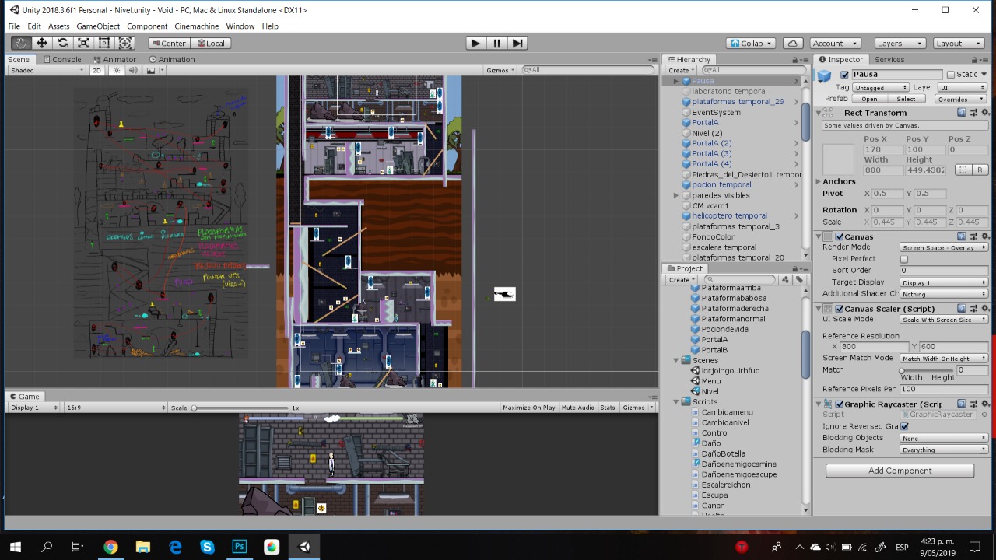This screenshot has width=996, height=560.
Task: Toggle Canvas Scaler enabled checkbox
Action: pos(839,309)
